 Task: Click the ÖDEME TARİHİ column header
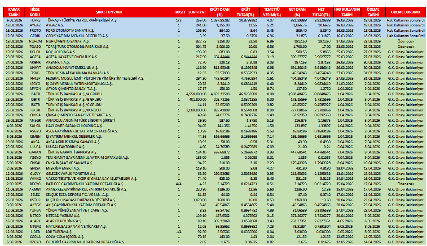point(373,12)
